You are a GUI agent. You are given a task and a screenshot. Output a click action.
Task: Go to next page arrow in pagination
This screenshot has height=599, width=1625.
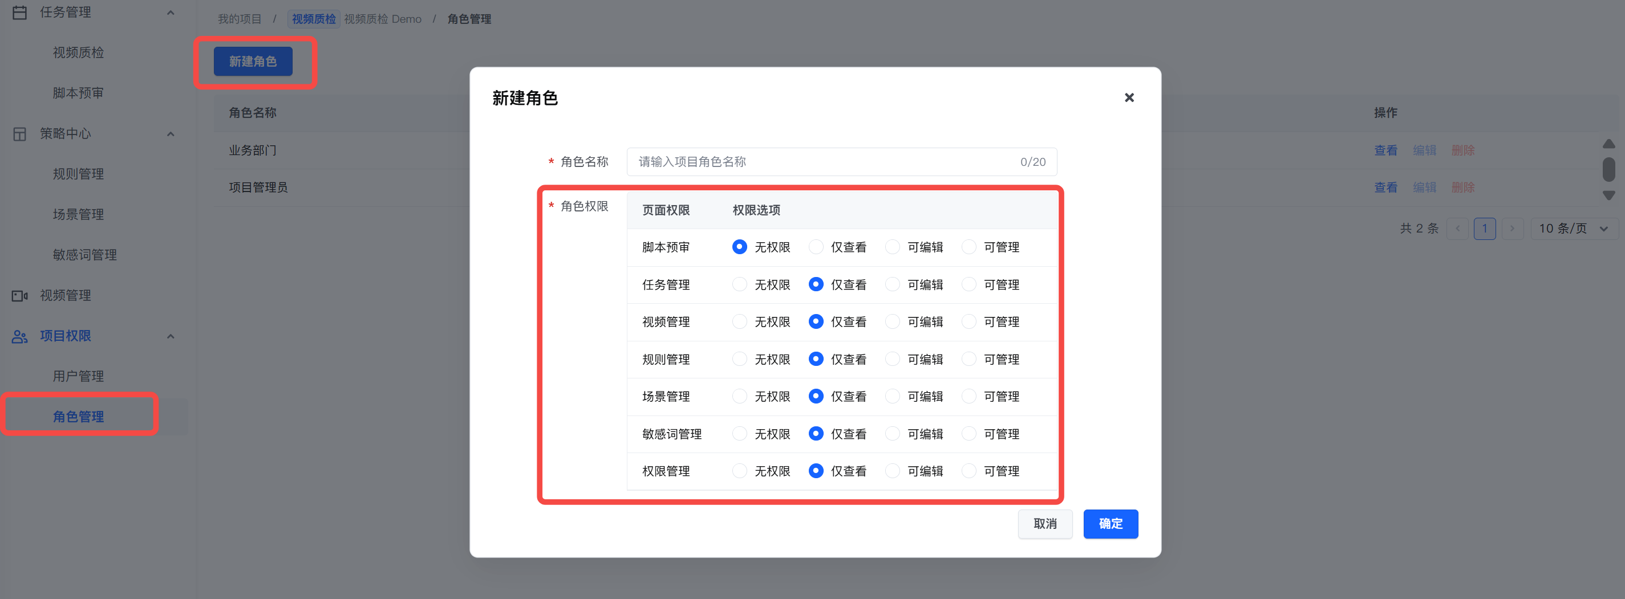(x=1512, y=229)
